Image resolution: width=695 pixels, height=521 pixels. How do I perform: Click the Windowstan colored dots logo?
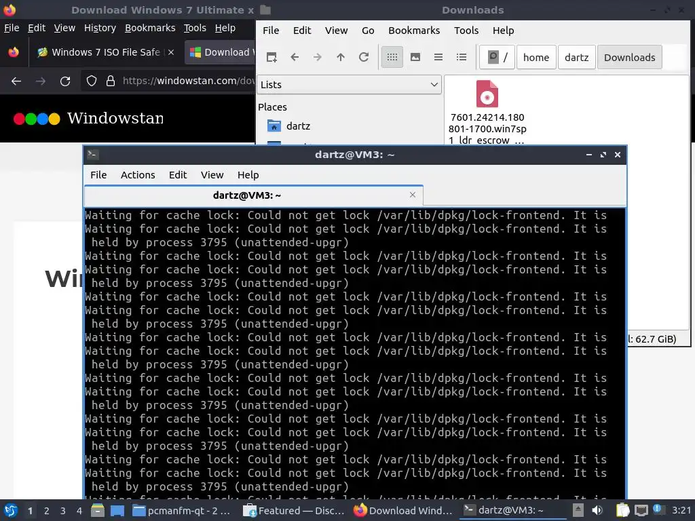[37, 119]
